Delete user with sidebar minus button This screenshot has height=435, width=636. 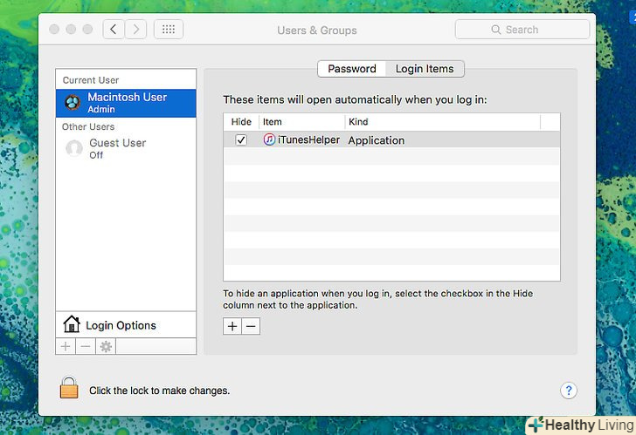coord(85,346)
